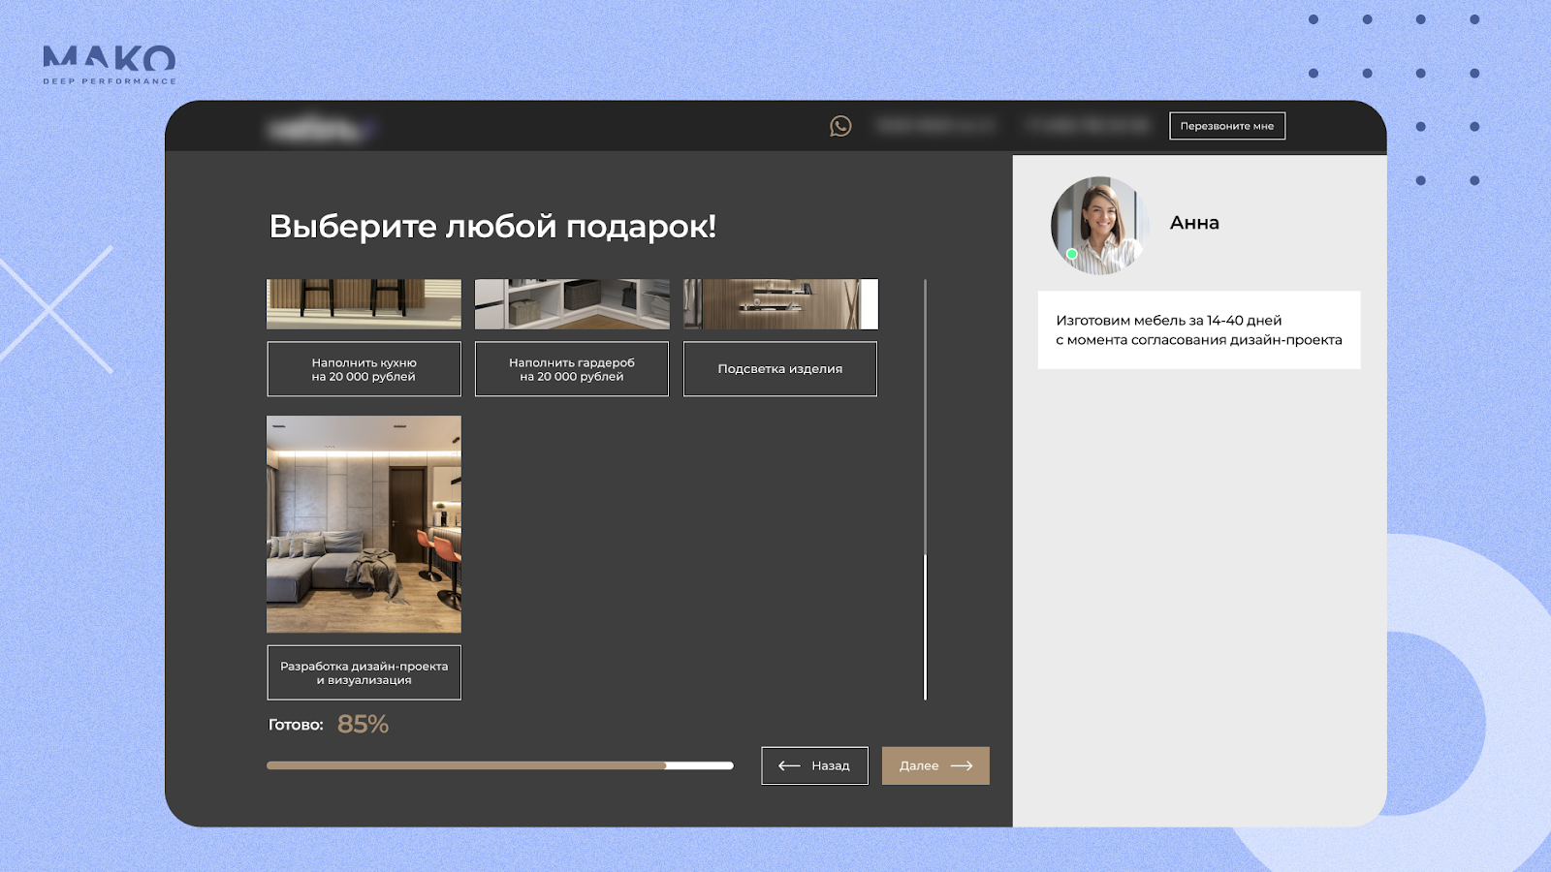
Task: Open the WhatsApp chat icon
Action: [x=840, y=126]
